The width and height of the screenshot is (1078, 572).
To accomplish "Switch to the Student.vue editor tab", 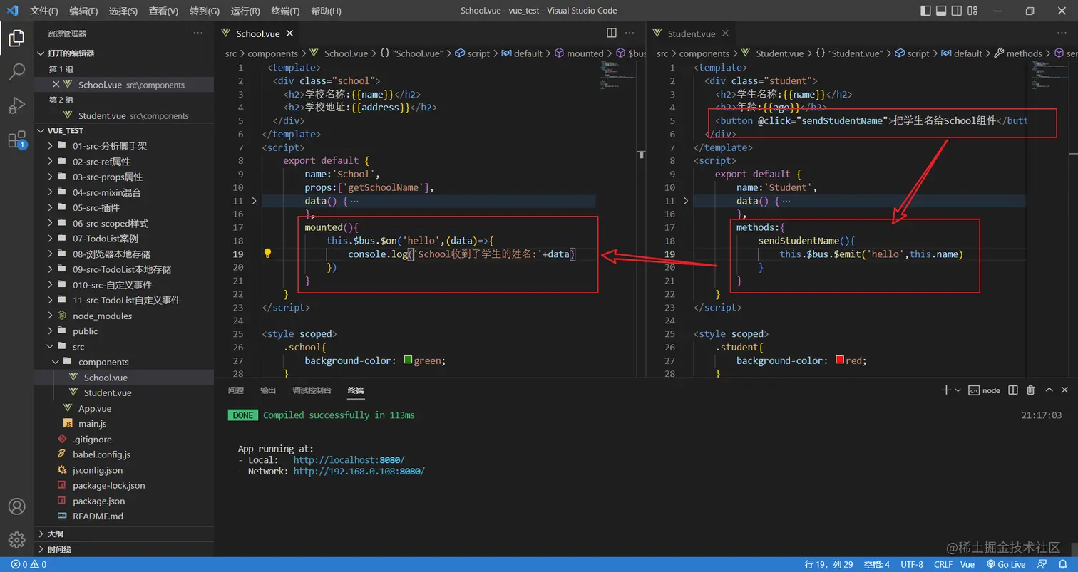I will (x=691, y=33).
